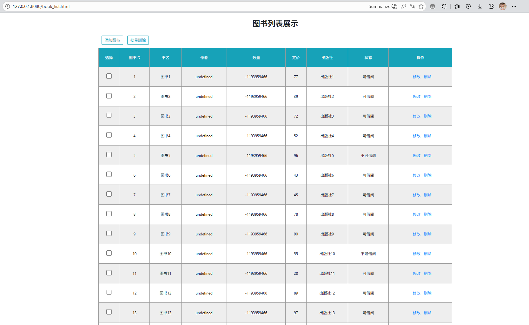The image size is (529, 325).
Task: Open the downloads icon
Action: [x=480, y=6]
